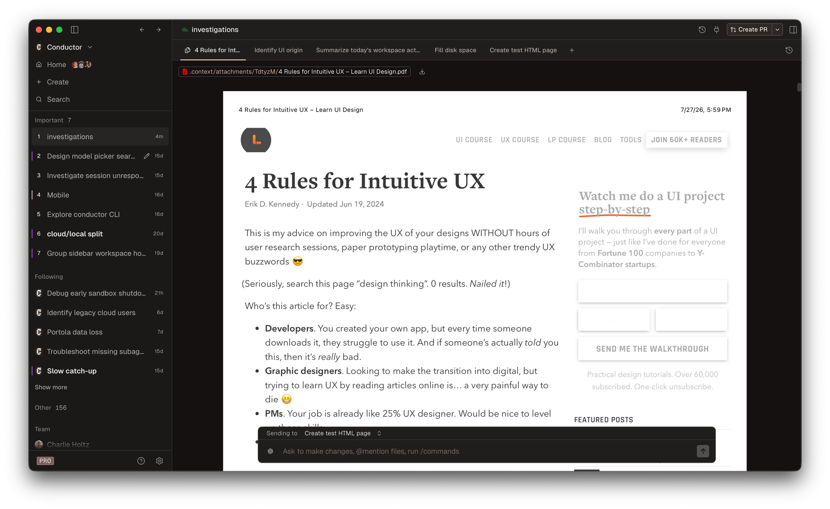Click the Create PR button
The image size is (830, 509).
749,30
